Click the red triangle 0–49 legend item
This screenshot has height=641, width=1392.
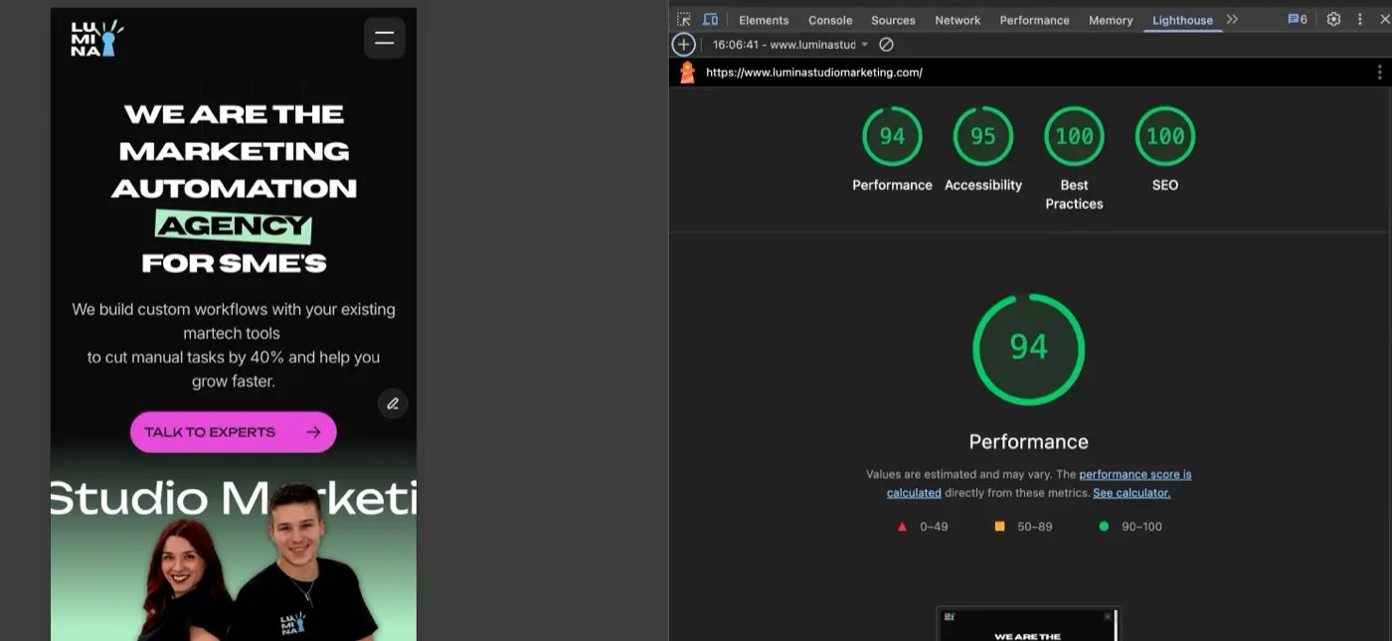(x=923, y=527)
